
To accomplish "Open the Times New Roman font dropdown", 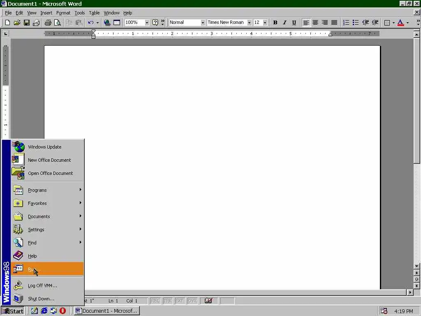I will (249, 23).
